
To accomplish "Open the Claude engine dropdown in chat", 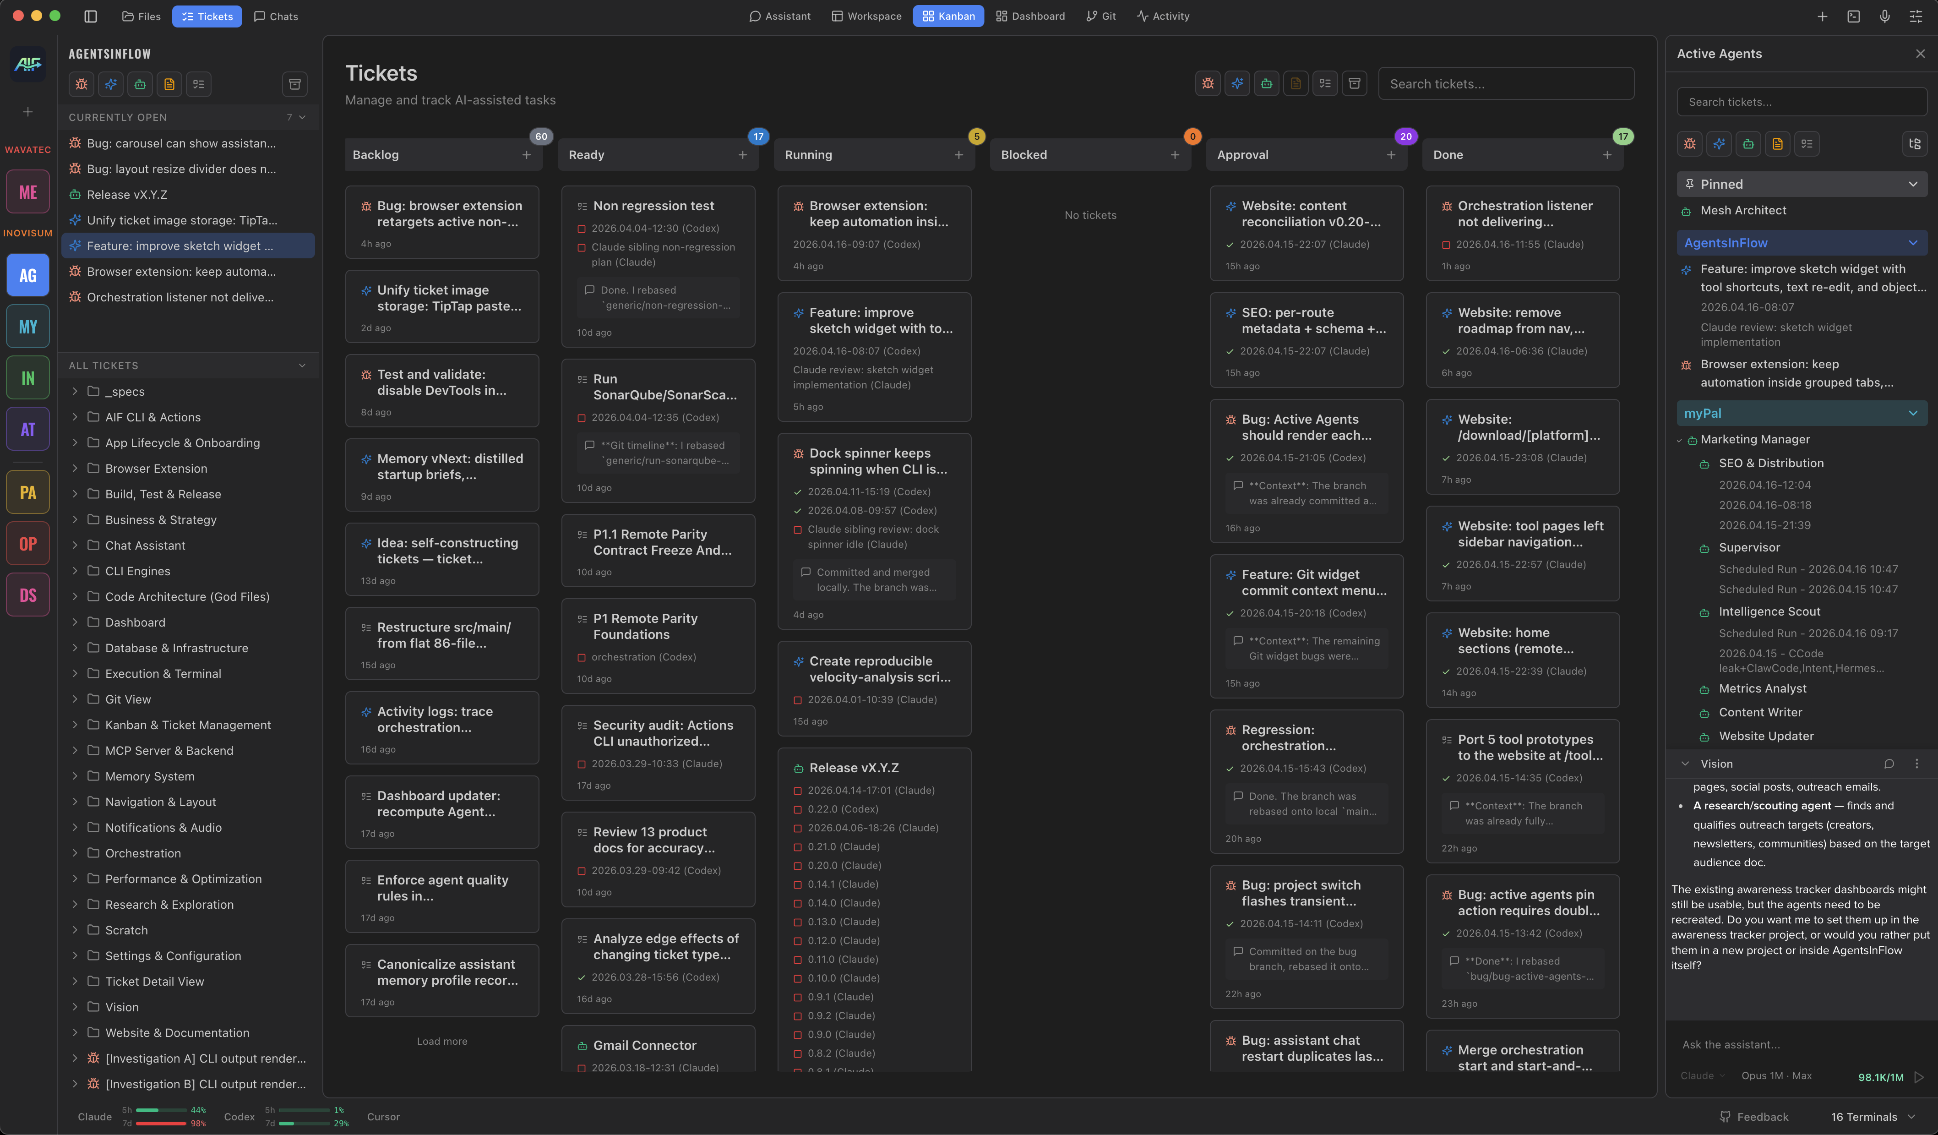I will point(1703,1076).
